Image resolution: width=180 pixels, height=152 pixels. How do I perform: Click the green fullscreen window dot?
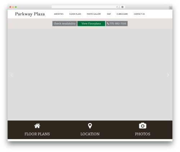[16, 7]
